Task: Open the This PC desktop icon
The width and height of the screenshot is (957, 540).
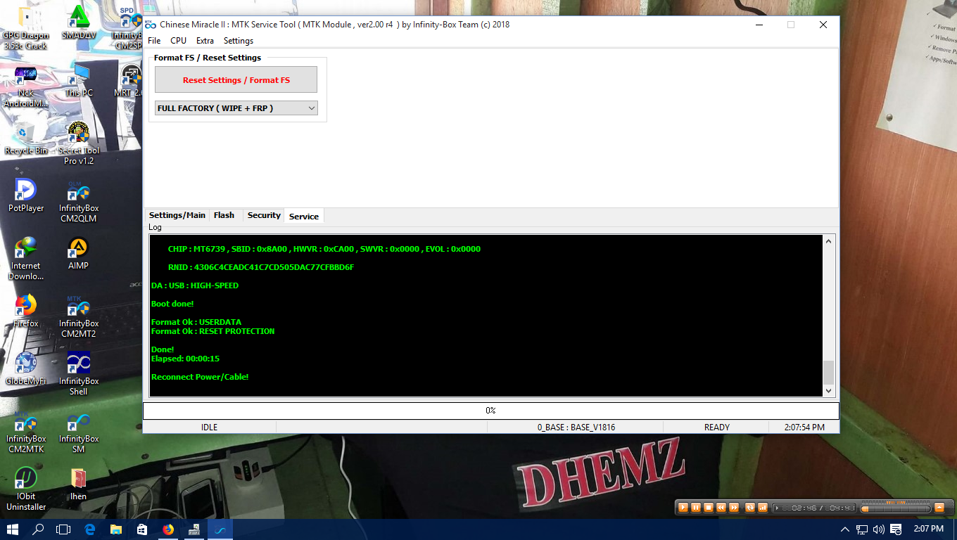Action: (x=78, y=80)
